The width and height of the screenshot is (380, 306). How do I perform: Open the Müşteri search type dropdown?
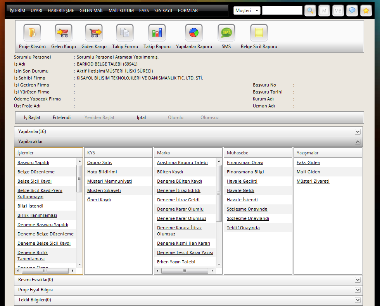tap(247, 10)
